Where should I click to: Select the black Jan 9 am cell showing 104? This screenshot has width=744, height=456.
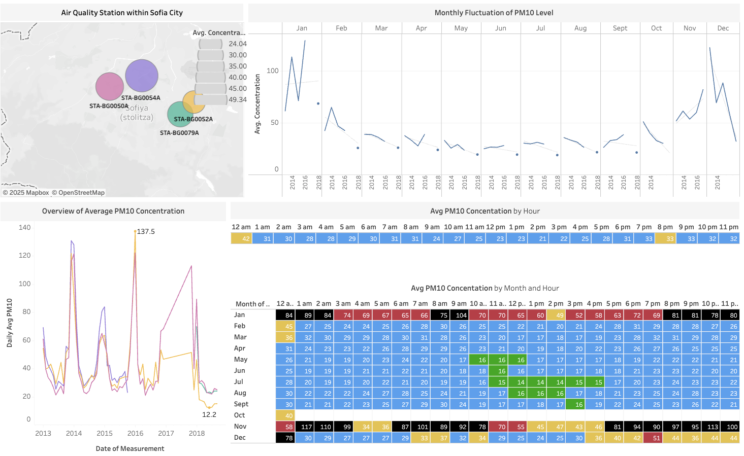coord(459,315)
